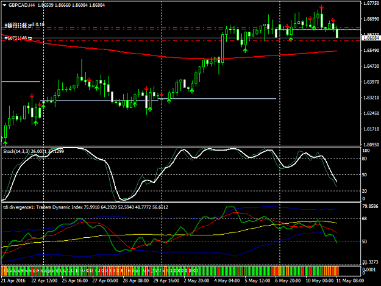This screenshot has height=286, width=381.
Task: Click the '5 May 12:00' time label
Action: [x=257, y=281]
